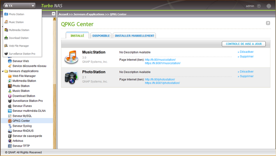
Task: Click the PhotoStation package title
Action: click(x=93, y=72)
